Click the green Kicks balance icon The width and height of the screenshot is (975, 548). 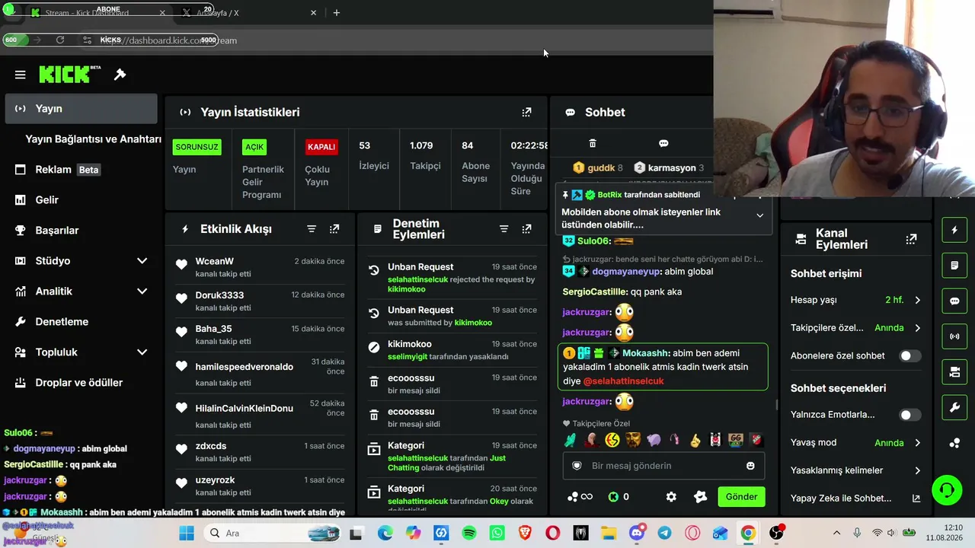click(612, 497)
